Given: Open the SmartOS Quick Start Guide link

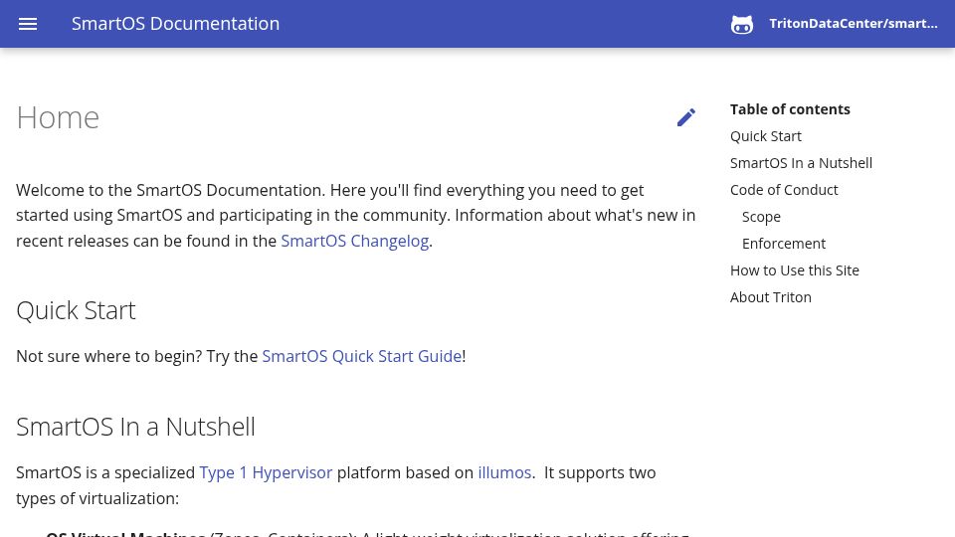Looking at the screenshot, I should coord(362,356).
